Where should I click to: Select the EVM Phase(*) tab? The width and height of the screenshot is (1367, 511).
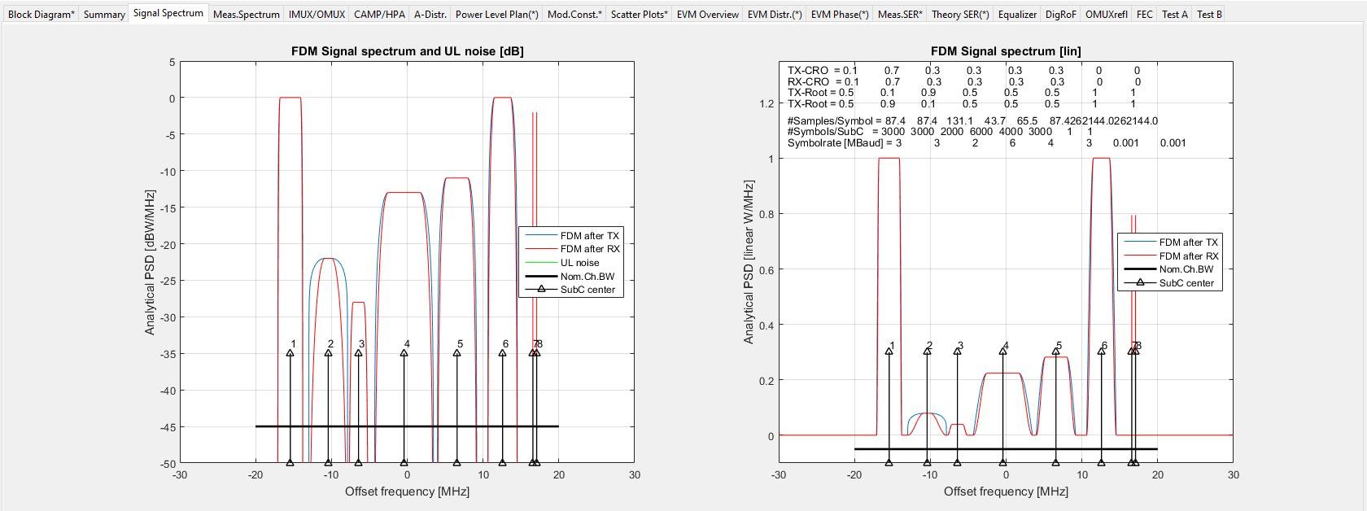[840, 15]
